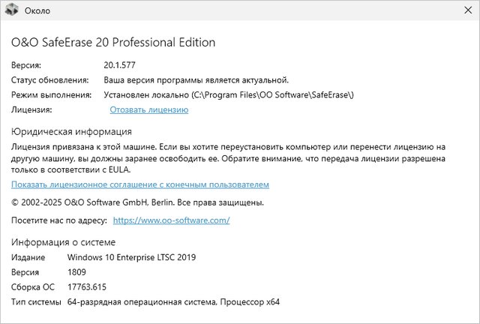Click the update status message text
Screen dimensions: 480x324
pos(196,80)
